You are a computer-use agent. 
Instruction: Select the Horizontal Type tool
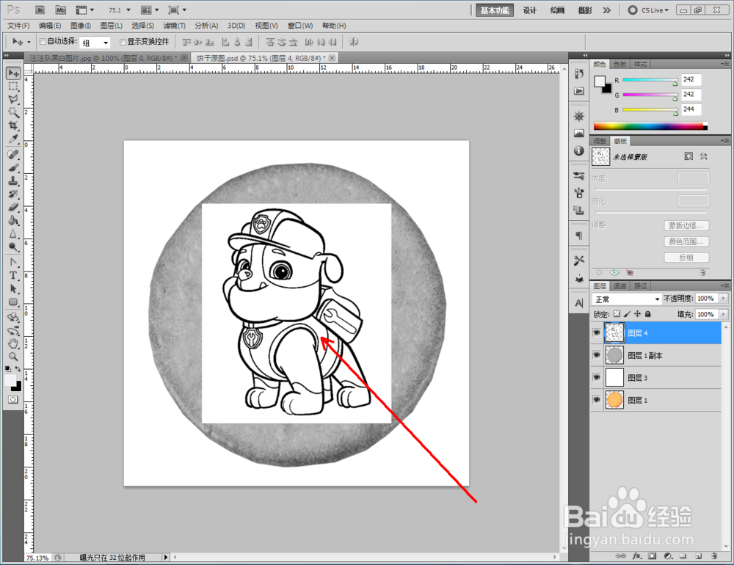click(13, 275)
